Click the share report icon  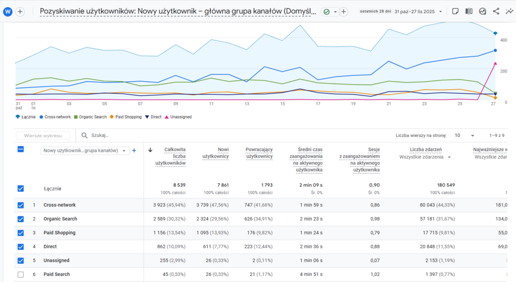pyautogui.click(x=496, y=11)
